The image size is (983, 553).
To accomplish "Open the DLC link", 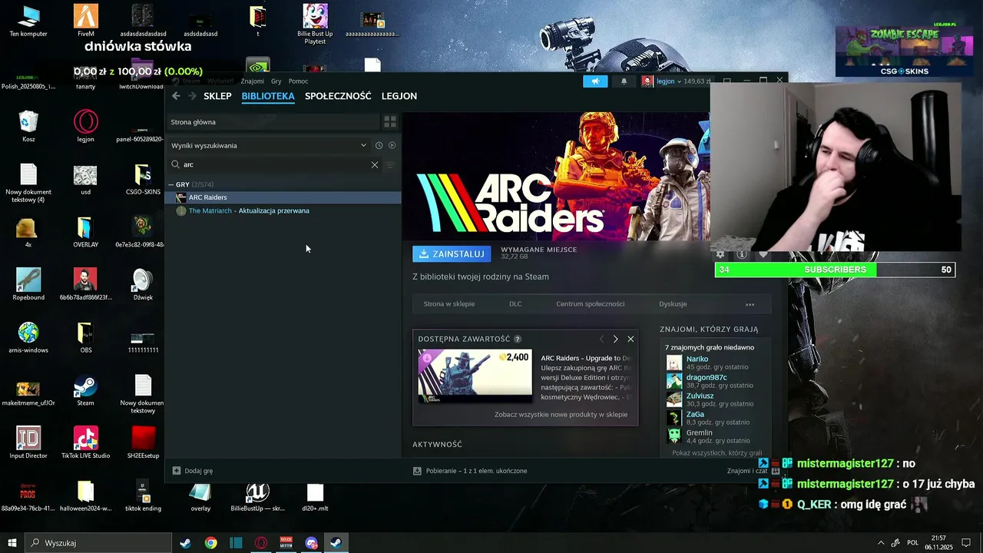I will tap(515, 304).
